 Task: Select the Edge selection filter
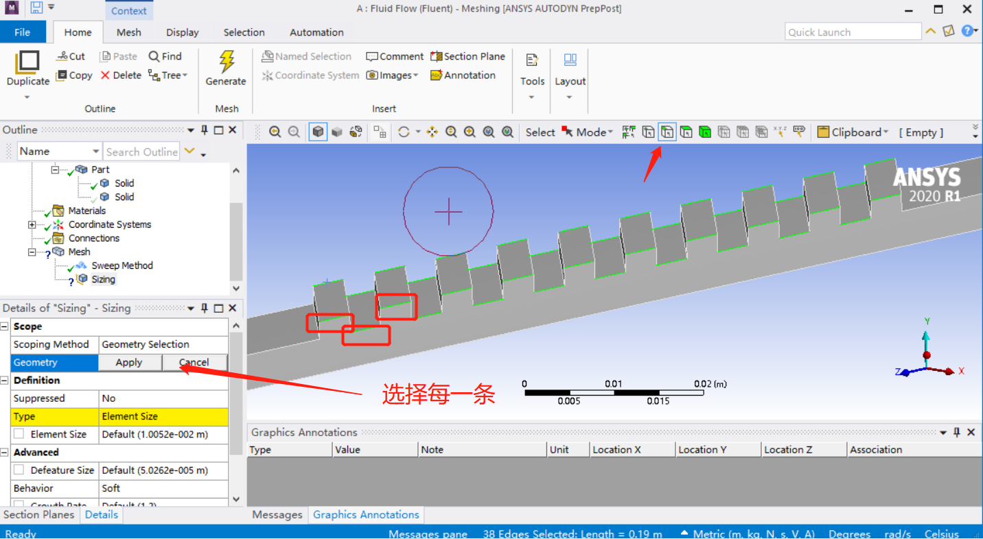(x=667, y=132)
